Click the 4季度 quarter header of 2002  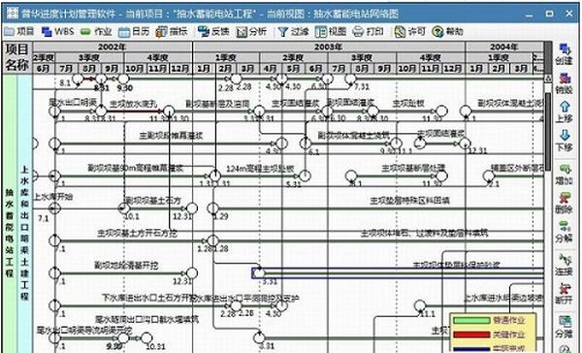click(x=158, y=57)
